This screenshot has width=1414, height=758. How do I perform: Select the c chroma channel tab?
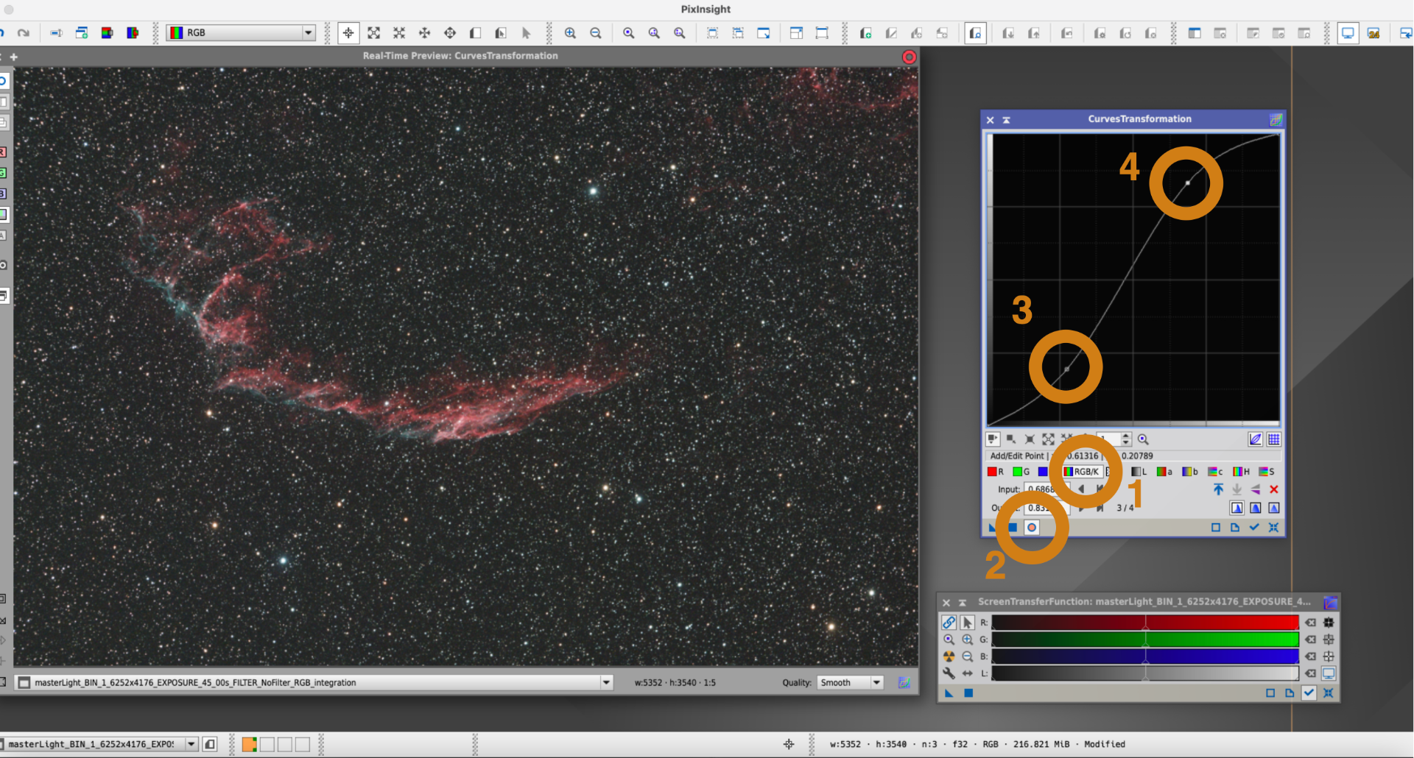[x=1215, y=472]
